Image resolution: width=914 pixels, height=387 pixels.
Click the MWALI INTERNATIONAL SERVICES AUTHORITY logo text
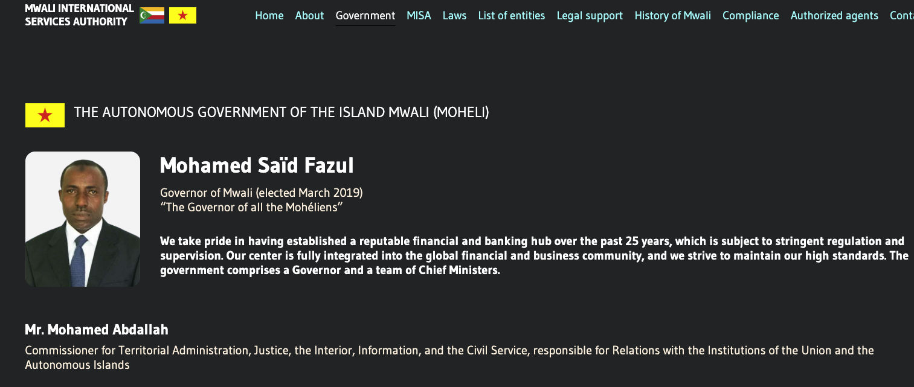pyautogui.click(x=78, y=16)
